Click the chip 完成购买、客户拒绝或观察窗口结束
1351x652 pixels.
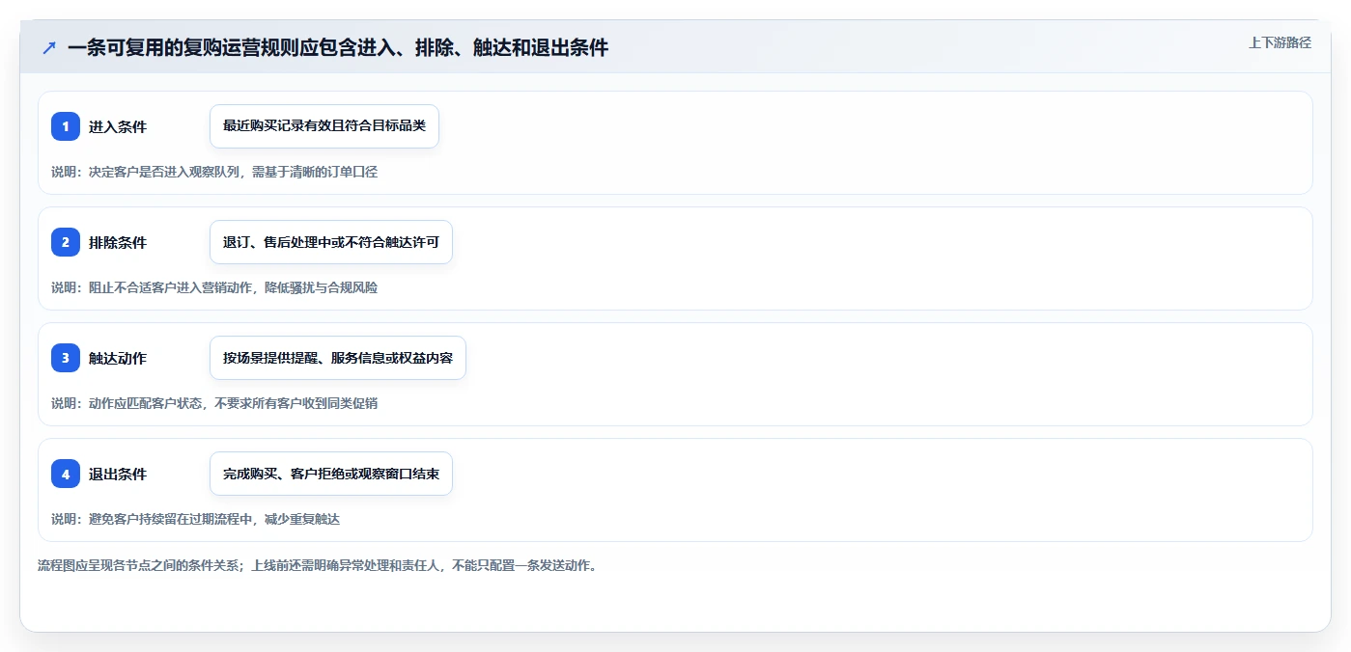coord(331,474)
